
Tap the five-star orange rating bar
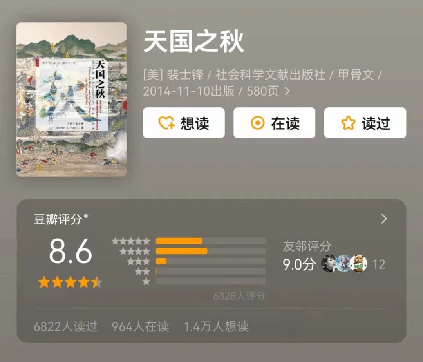179,241
